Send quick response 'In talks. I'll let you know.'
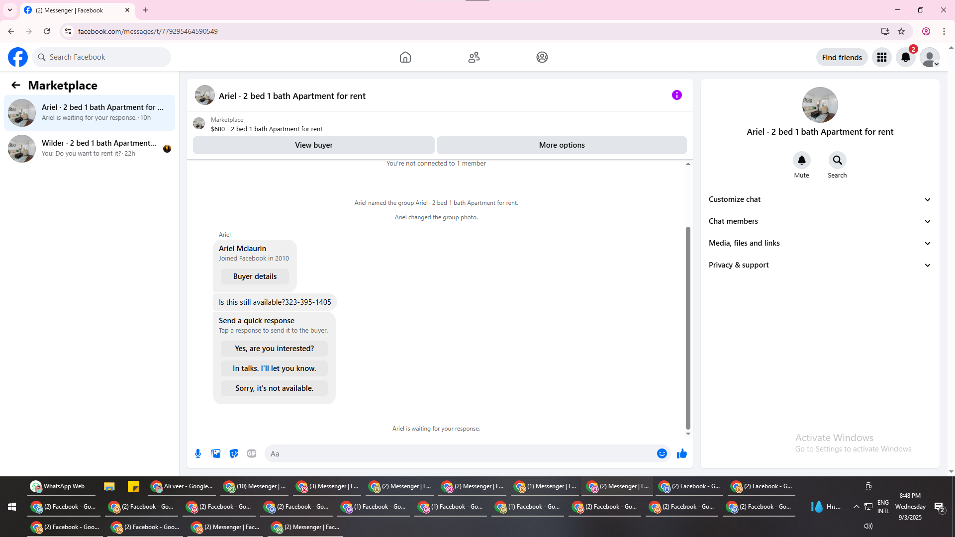This screenshot has height=537, width=955. point(275,368)
